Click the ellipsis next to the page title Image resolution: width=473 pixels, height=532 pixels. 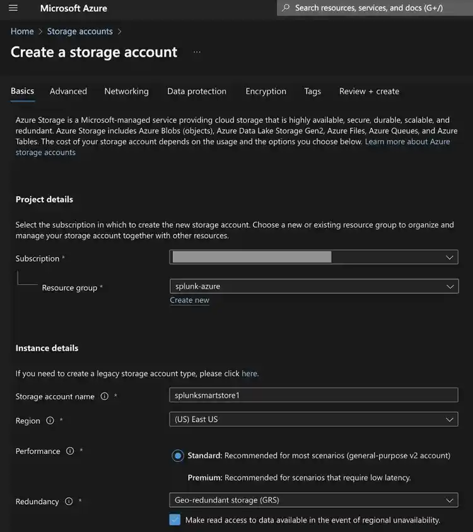pos(196,52)
